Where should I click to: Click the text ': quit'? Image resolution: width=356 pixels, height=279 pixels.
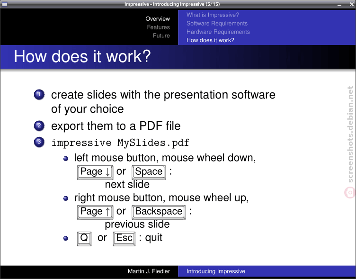(151, 238)
